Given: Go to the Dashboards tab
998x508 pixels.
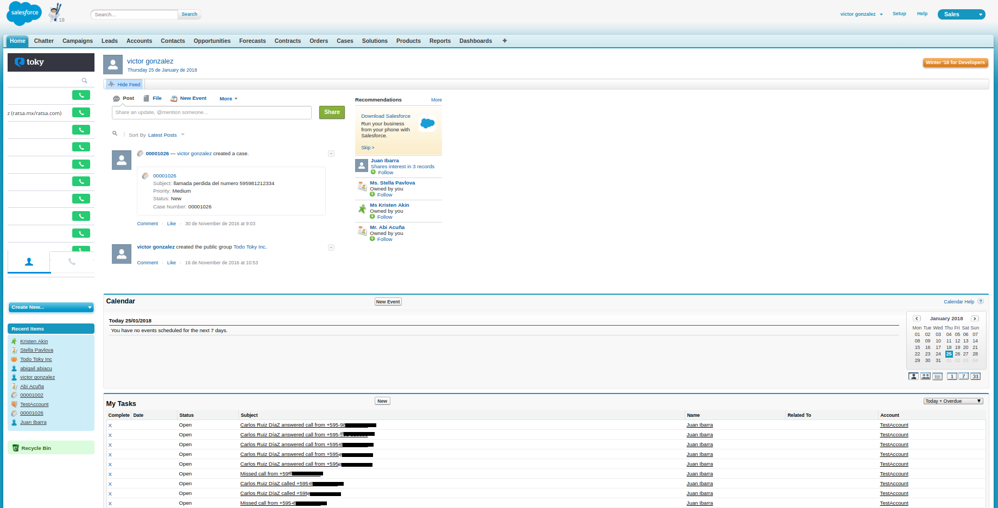Looking at the screenshot, I should point(475,41).
